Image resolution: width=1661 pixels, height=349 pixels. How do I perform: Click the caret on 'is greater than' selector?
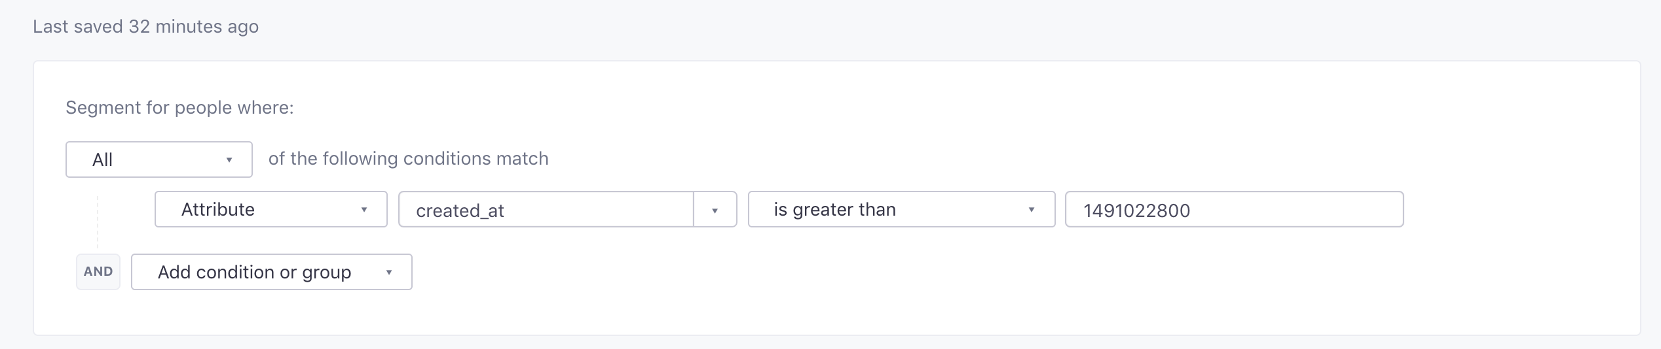(1032, 210)
